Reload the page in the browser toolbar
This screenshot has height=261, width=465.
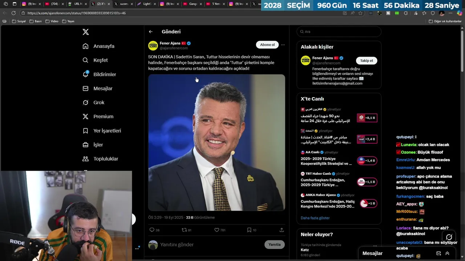coord(13,13)
